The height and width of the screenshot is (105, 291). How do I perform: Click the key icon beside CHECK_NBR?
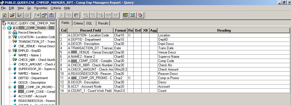pyautogui.click(x=15, y=59)
